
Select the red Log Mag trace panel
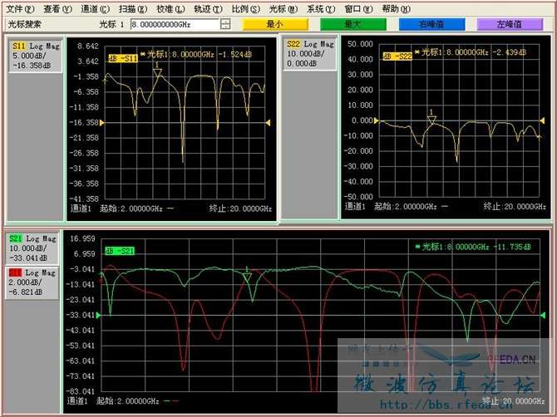[x=32, y=282]
